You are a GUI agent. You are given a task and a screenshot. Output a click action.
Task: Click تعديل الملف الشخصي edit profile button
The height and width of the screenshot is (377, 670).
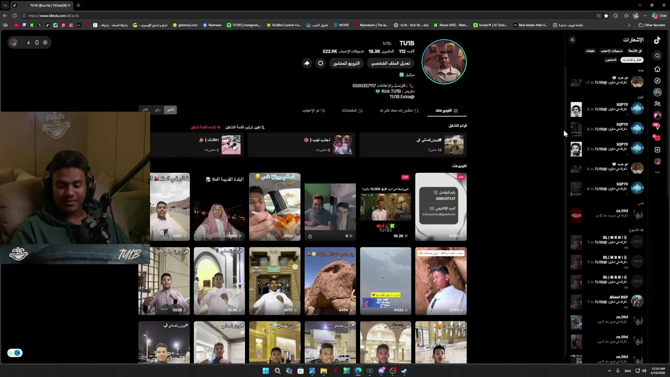click(390, 63)
